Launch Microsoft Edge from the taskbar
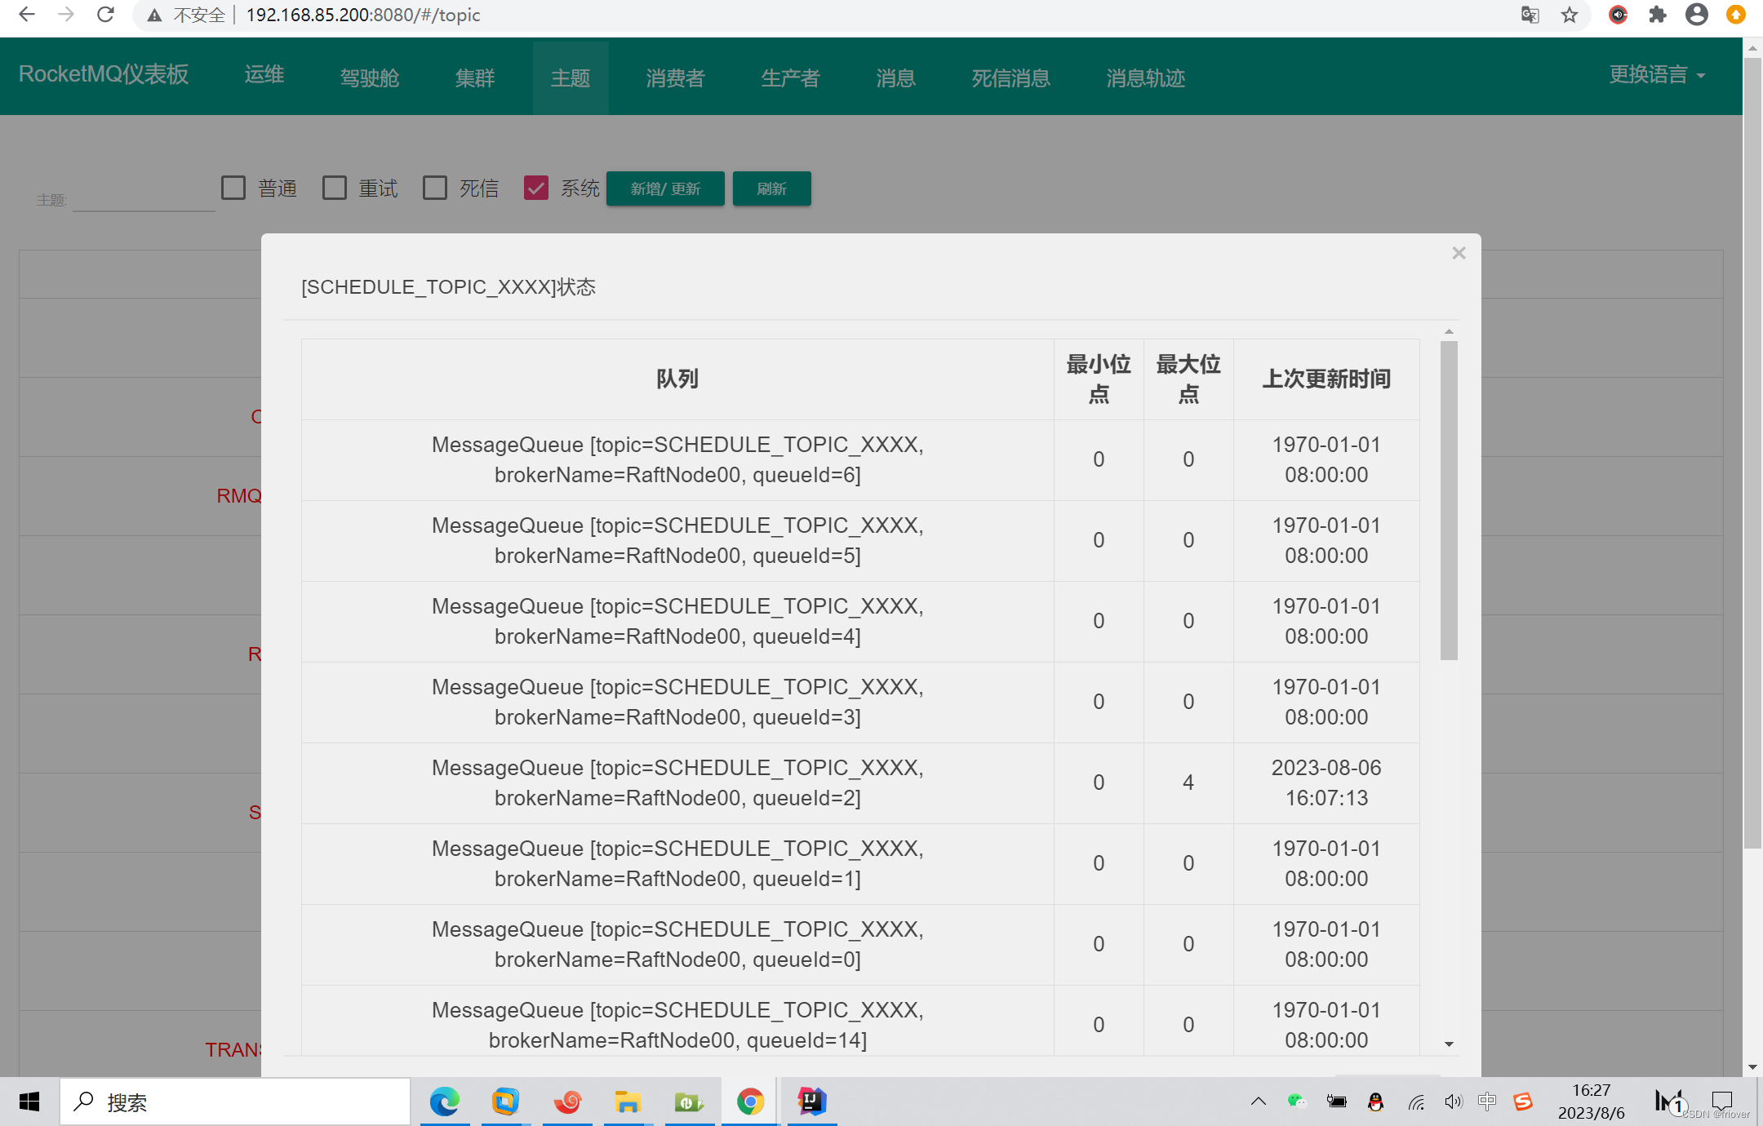The height and width of the screenshot is (1126, 1763). [x=445, y=1102]
